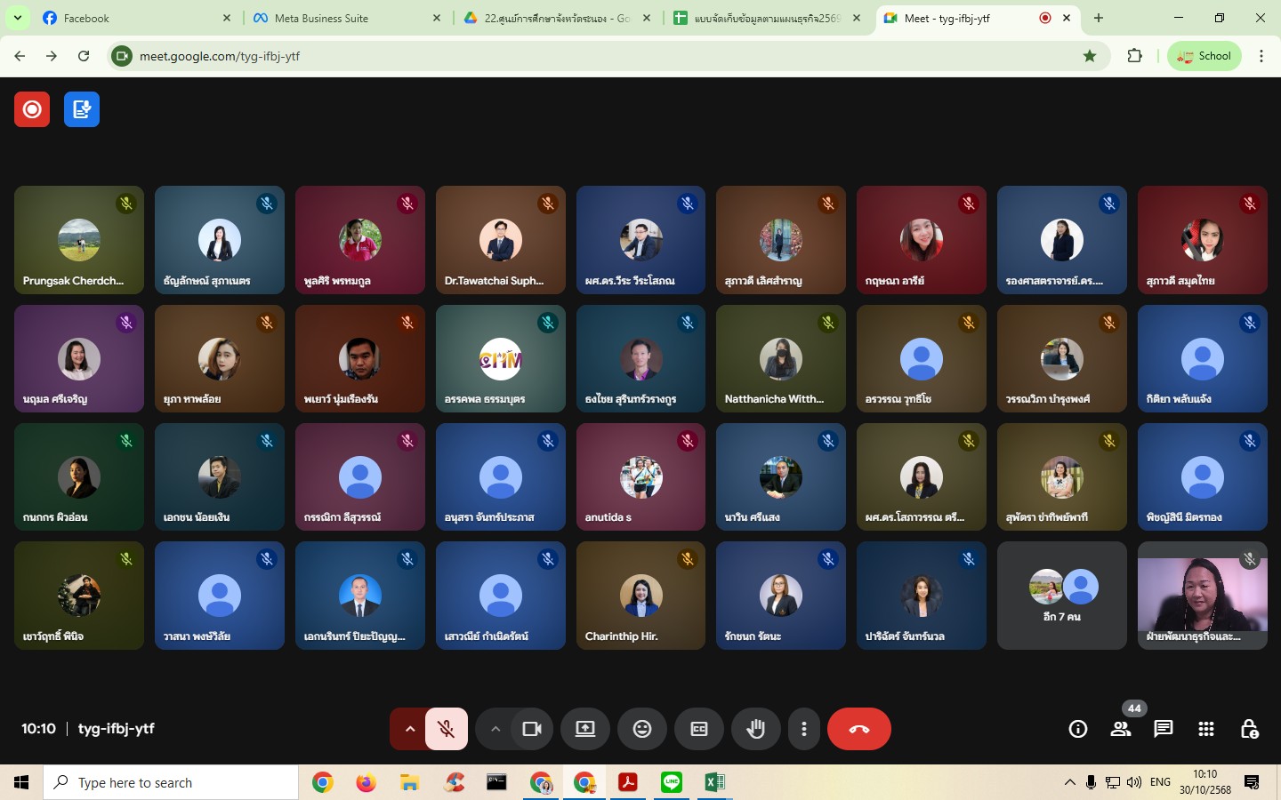The height and width of the screenshot is (800, 1281).
Task: Click the red recording indicator icon
Action: click(x=32, y=109)
